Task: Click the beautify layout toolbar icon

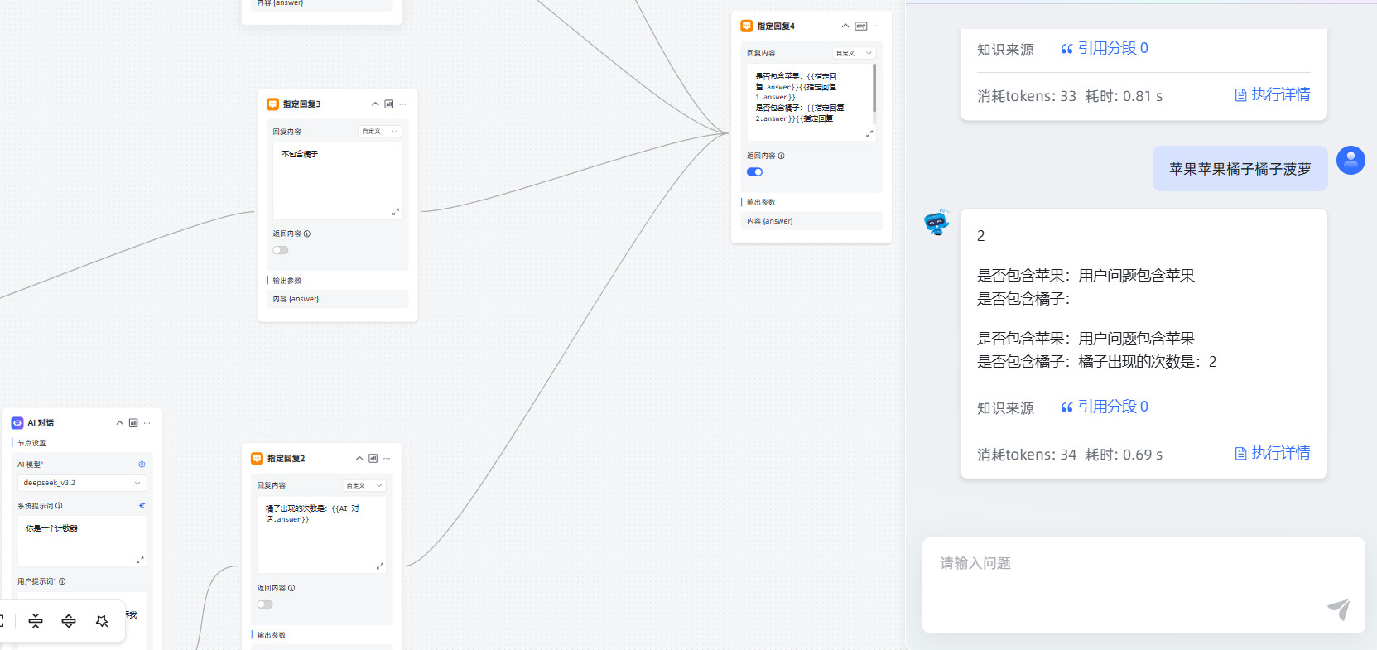Action: (x=102, y=621)
